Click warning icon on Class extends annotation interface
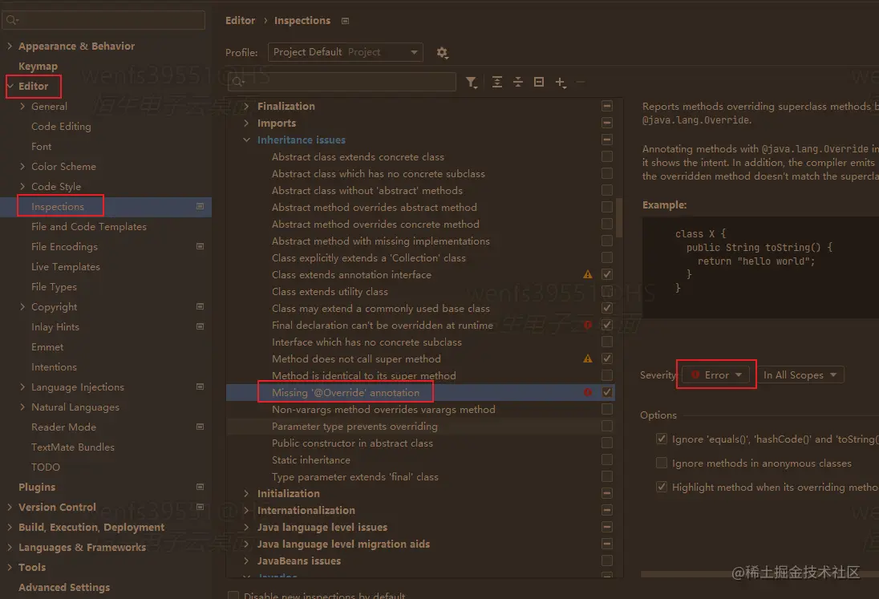879x599 pixels. (x=588, y=274)
